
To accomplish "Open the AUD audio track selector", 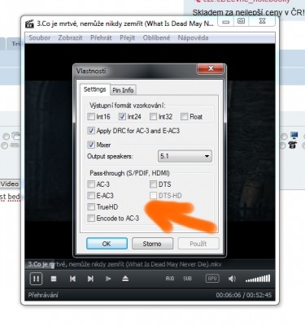I will coord(170,279).
